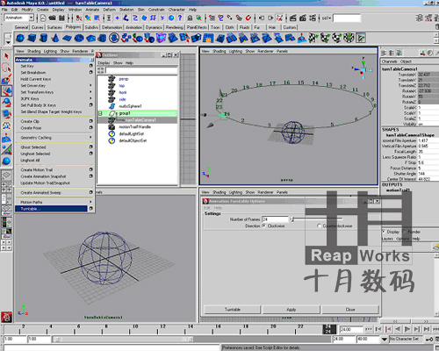Select motionTrail1Handle in Outliner
Screen dimensions: 439x351
coord(135,127)
